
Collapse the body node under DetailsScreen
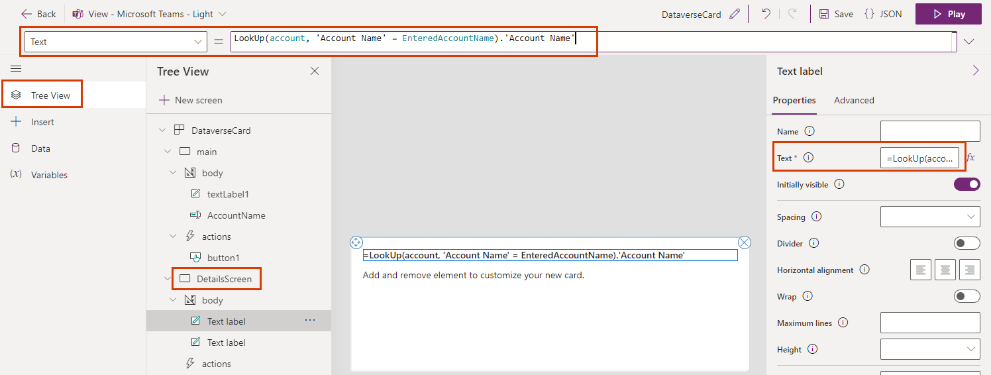click(x=173, y=300)
